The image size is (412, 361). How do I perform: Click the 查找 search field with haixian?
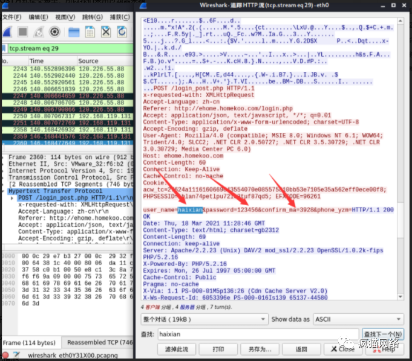[258, 334]
